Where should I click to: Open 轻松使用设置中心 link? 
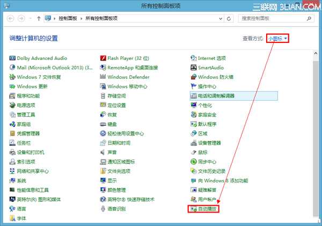point(126,133)
